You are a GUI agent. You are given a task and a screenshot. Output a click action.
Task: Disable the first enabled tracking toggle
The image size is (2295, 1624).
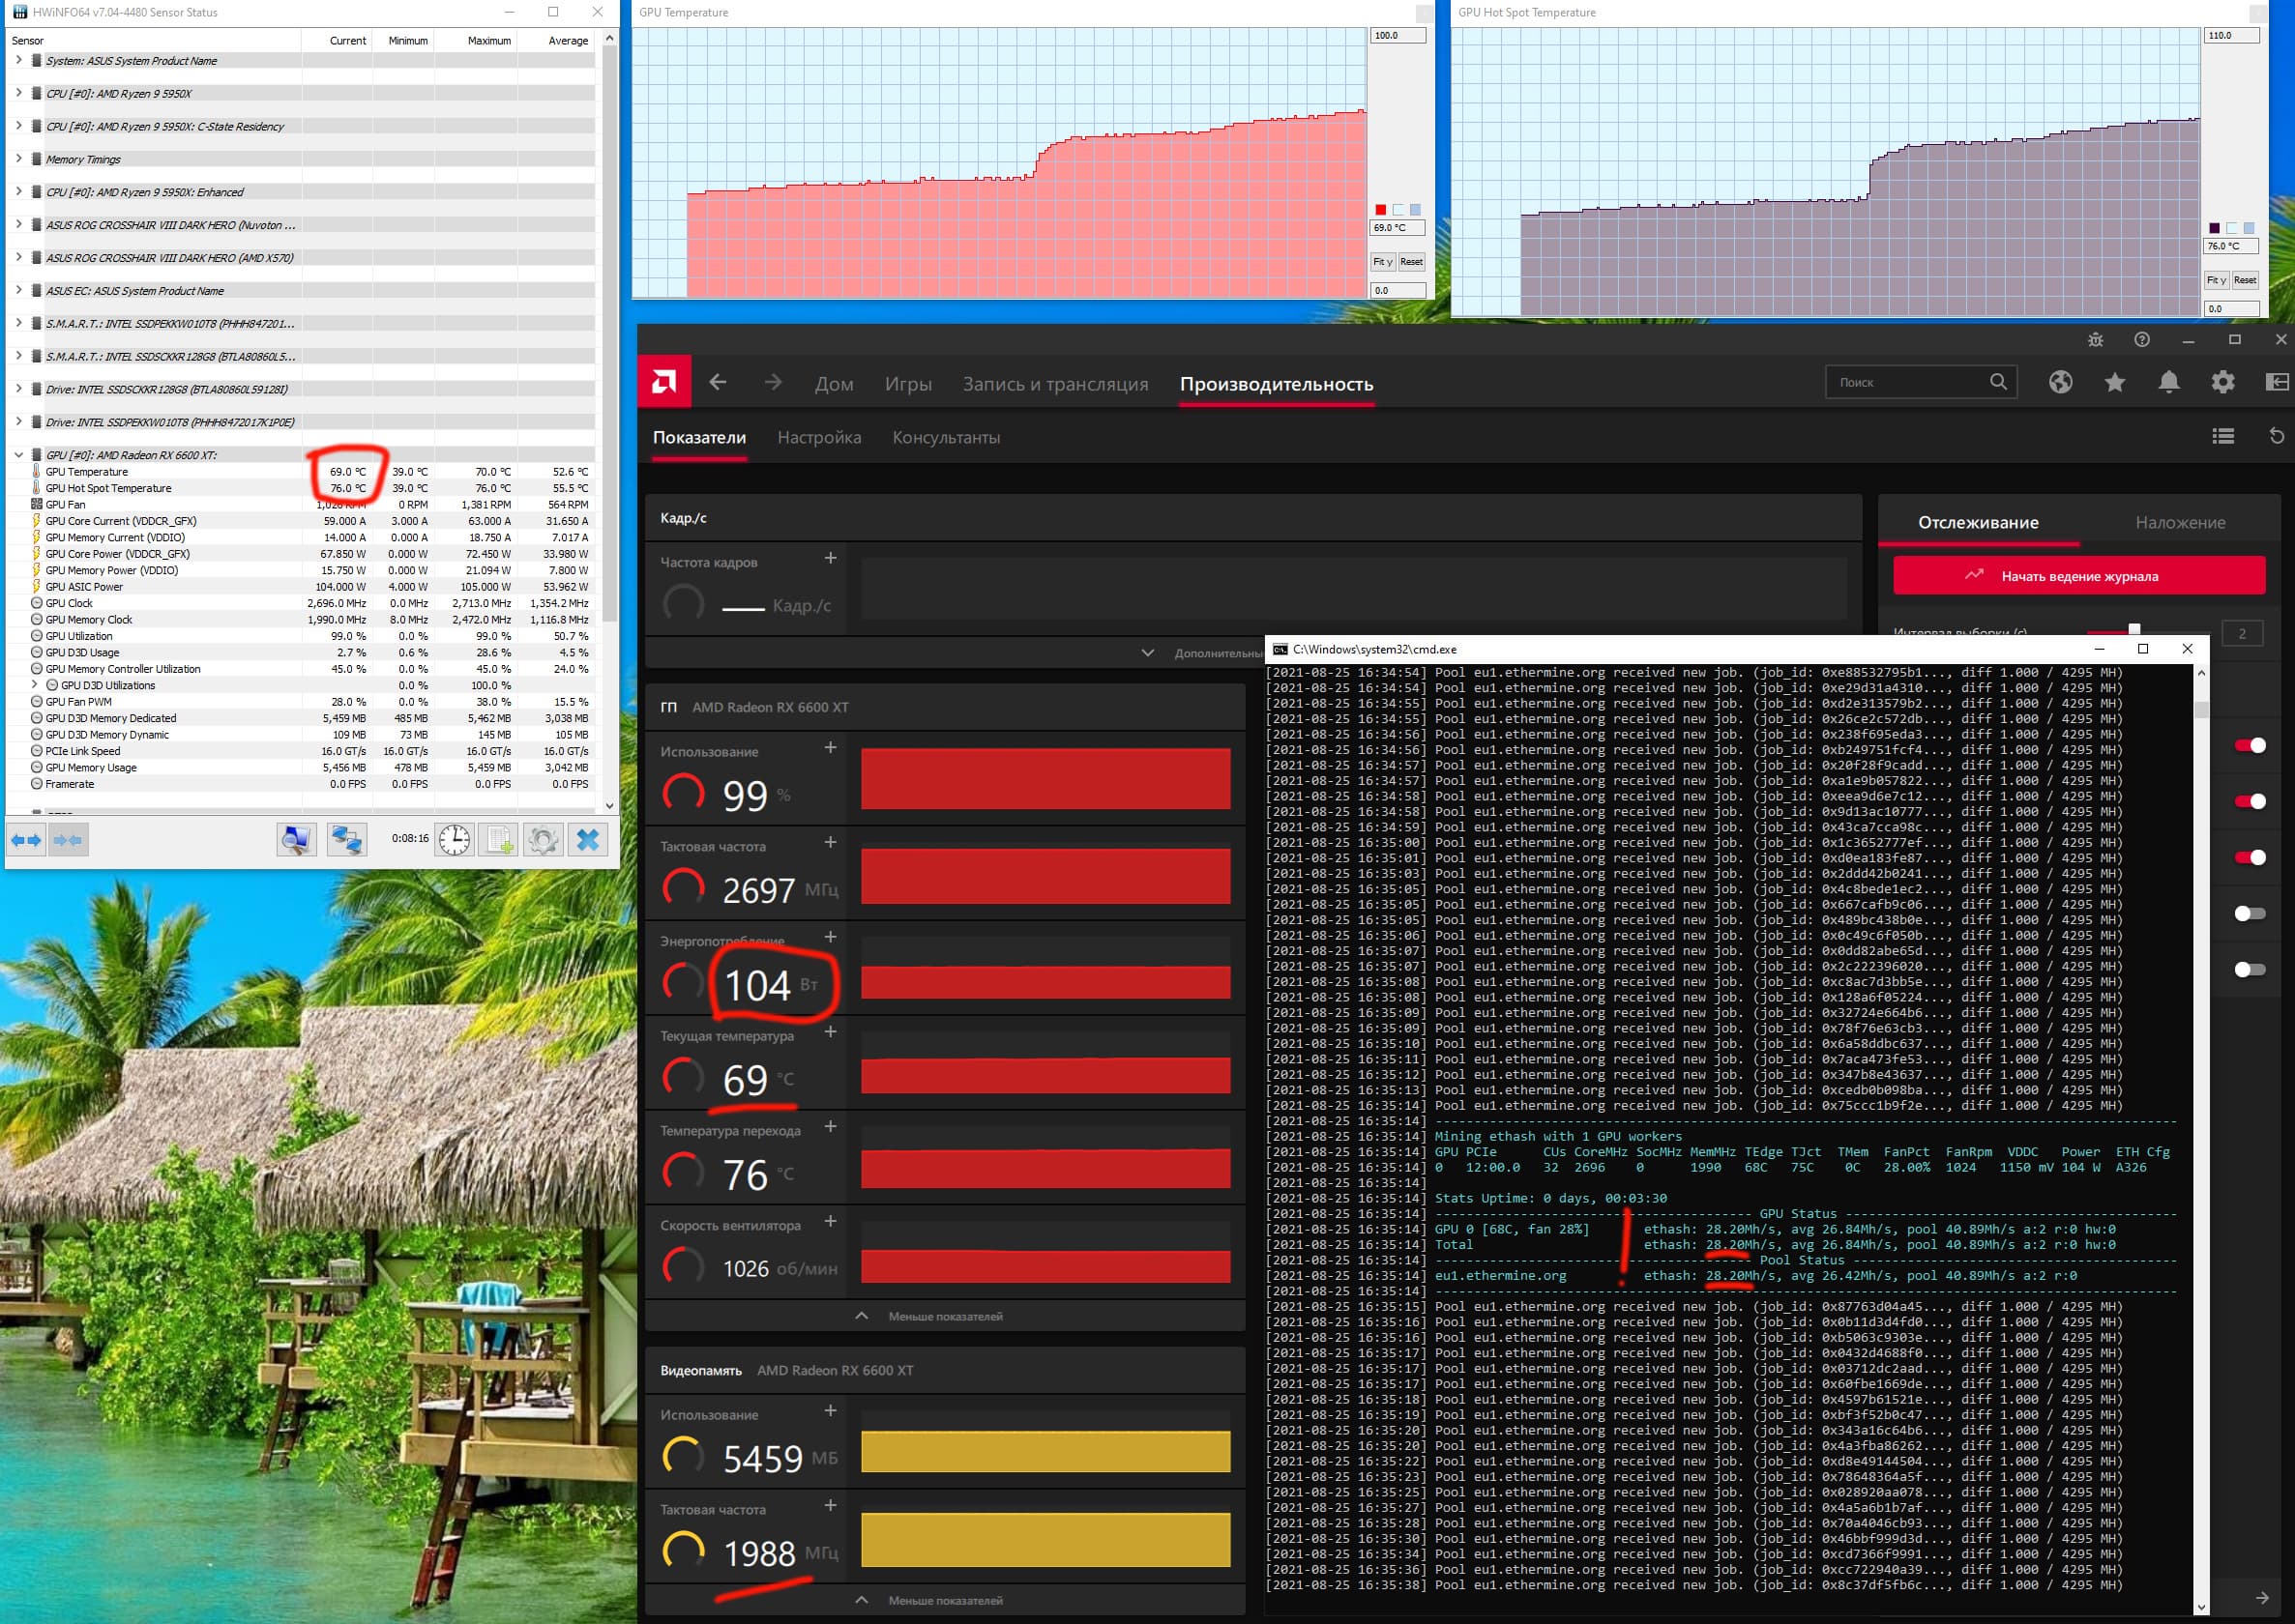coord(2249,745)
